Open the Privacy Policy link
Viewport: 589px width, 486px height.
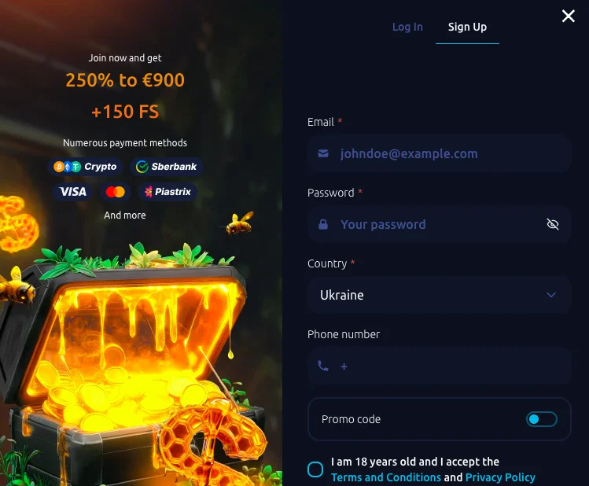pyautogui.click(x=500, y=477)
